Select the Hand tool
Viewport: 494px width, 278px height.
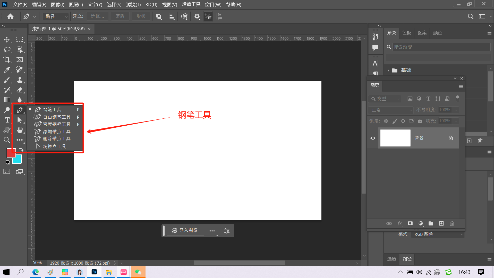(20, 130)
